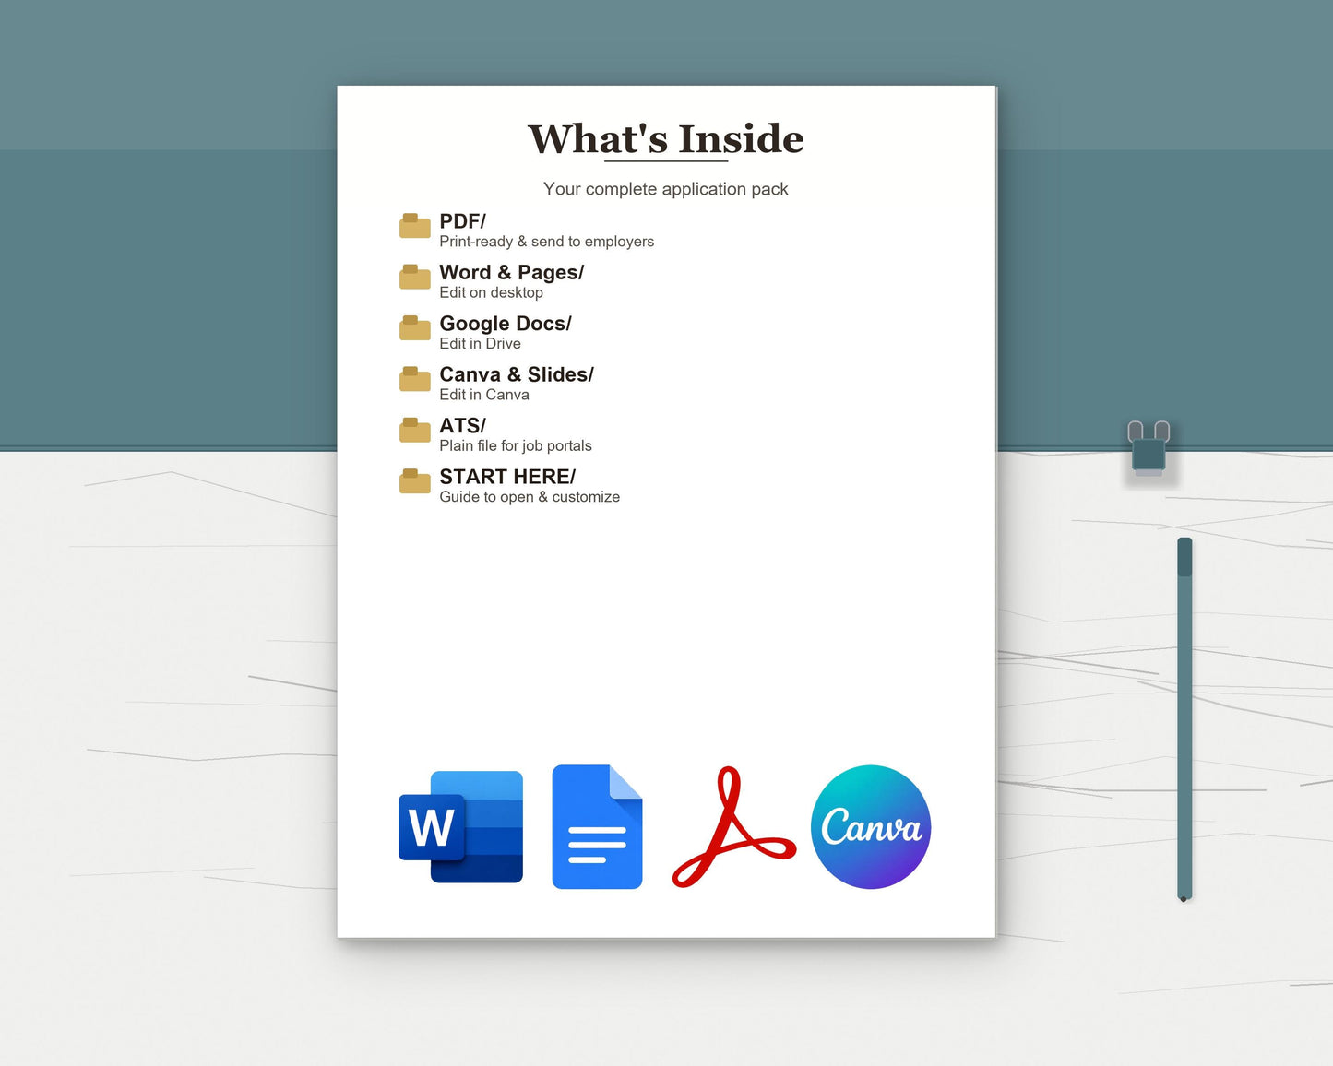Click the Microsoft Word logo icon
The image size is (1333, 1066).
click(x=460, y=826)
